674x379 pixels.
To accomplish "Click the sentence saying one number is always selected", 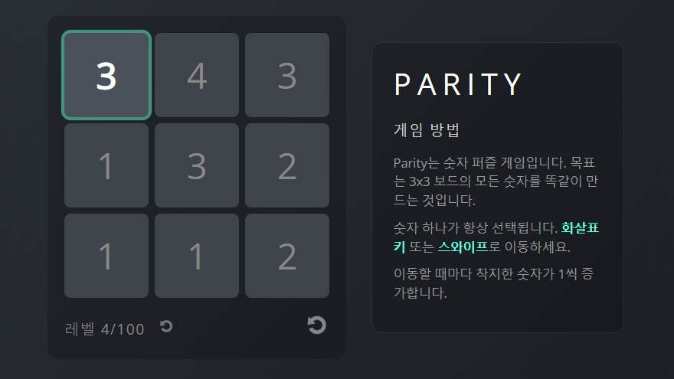I will [475, 228].
